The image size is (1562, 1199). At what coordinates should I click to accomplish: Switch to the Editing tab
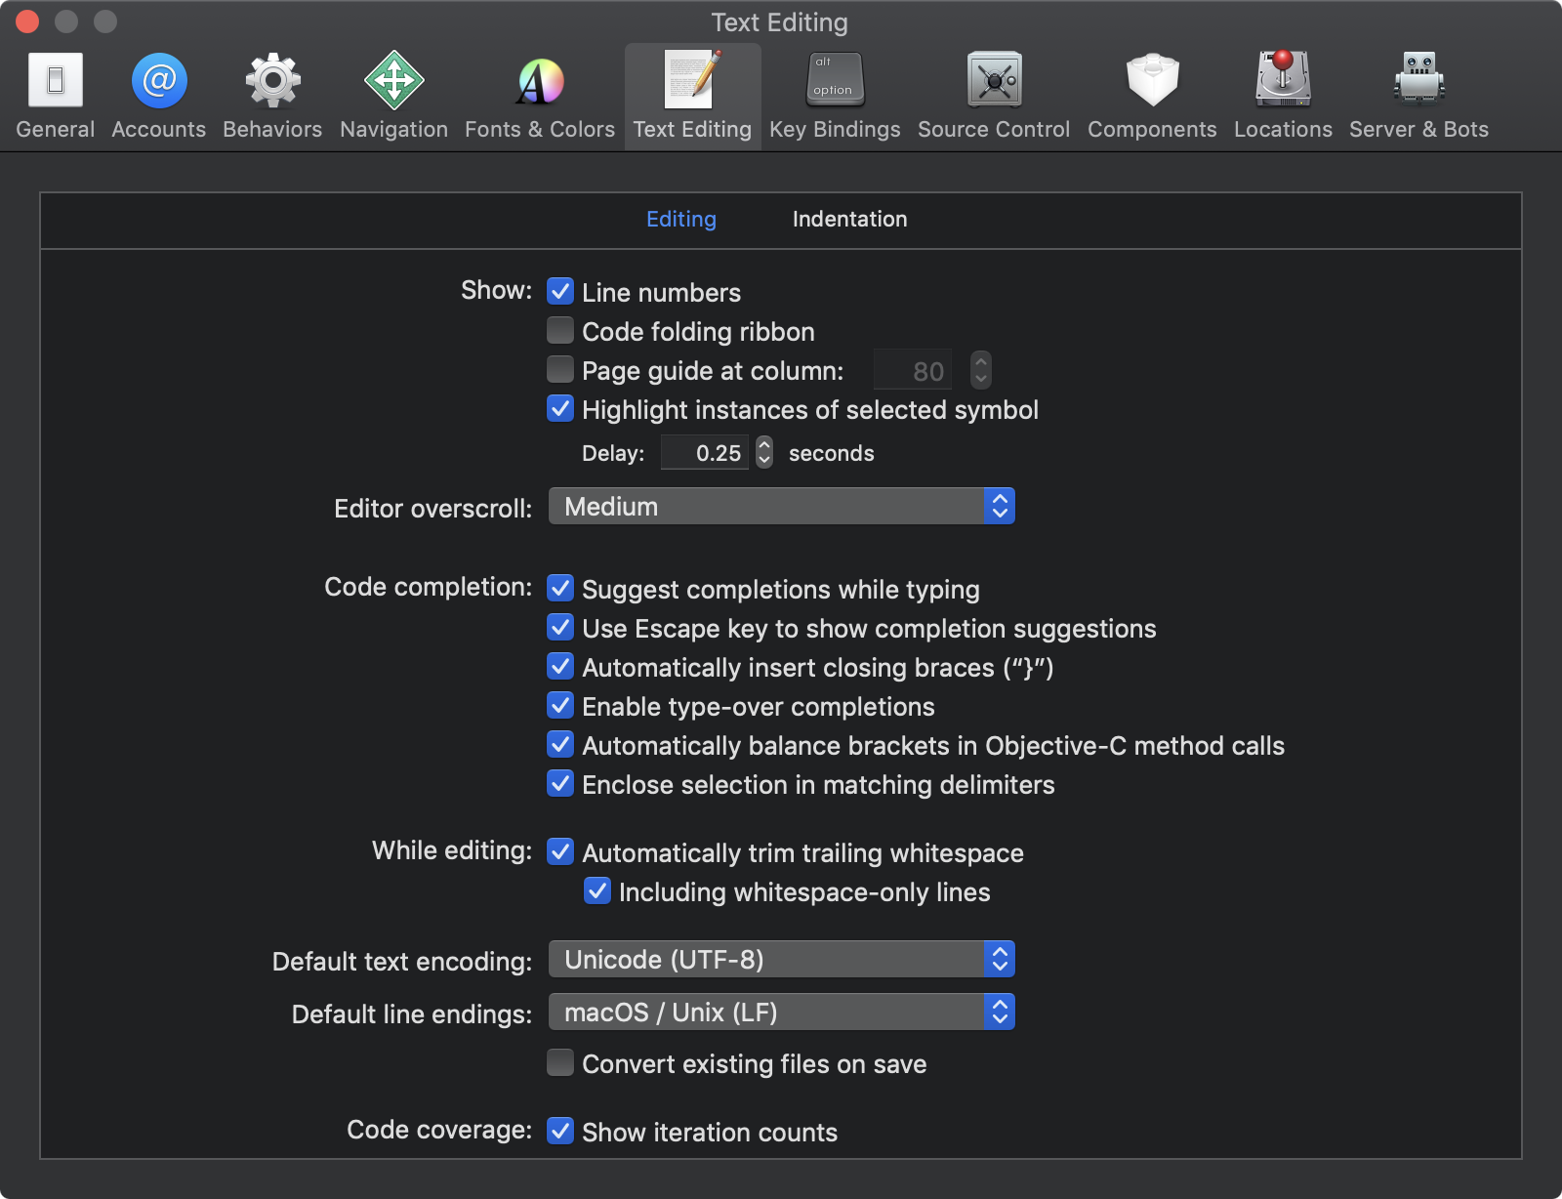tap(681, 220)
